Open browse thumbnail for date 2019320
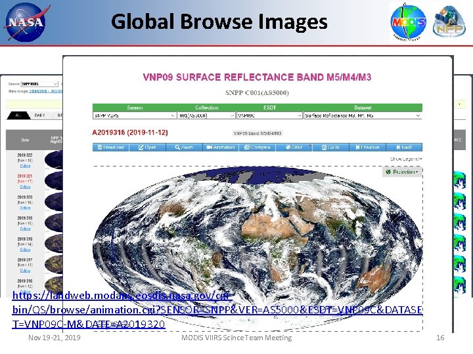473x354 pixels. coord(54,202)
